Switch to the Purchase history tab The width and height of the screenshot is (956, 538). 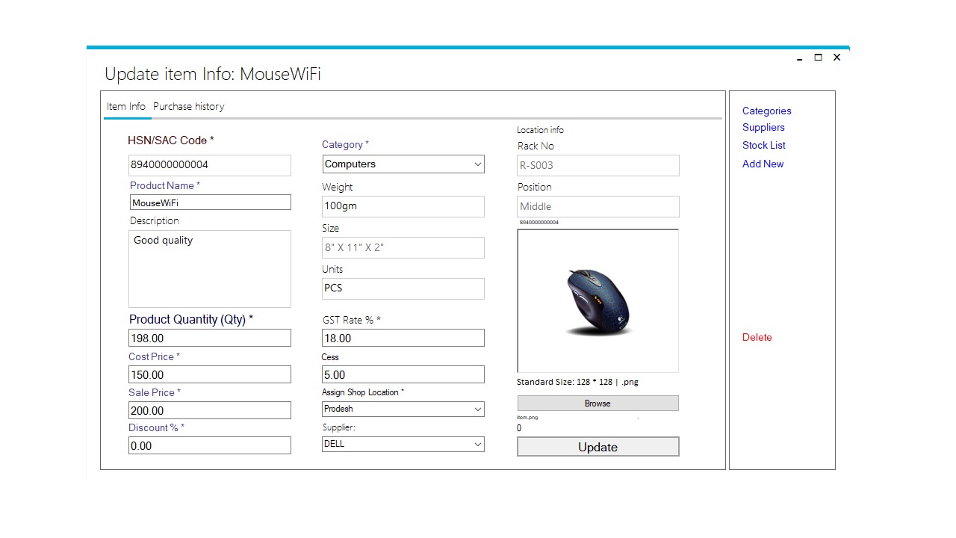189,107
